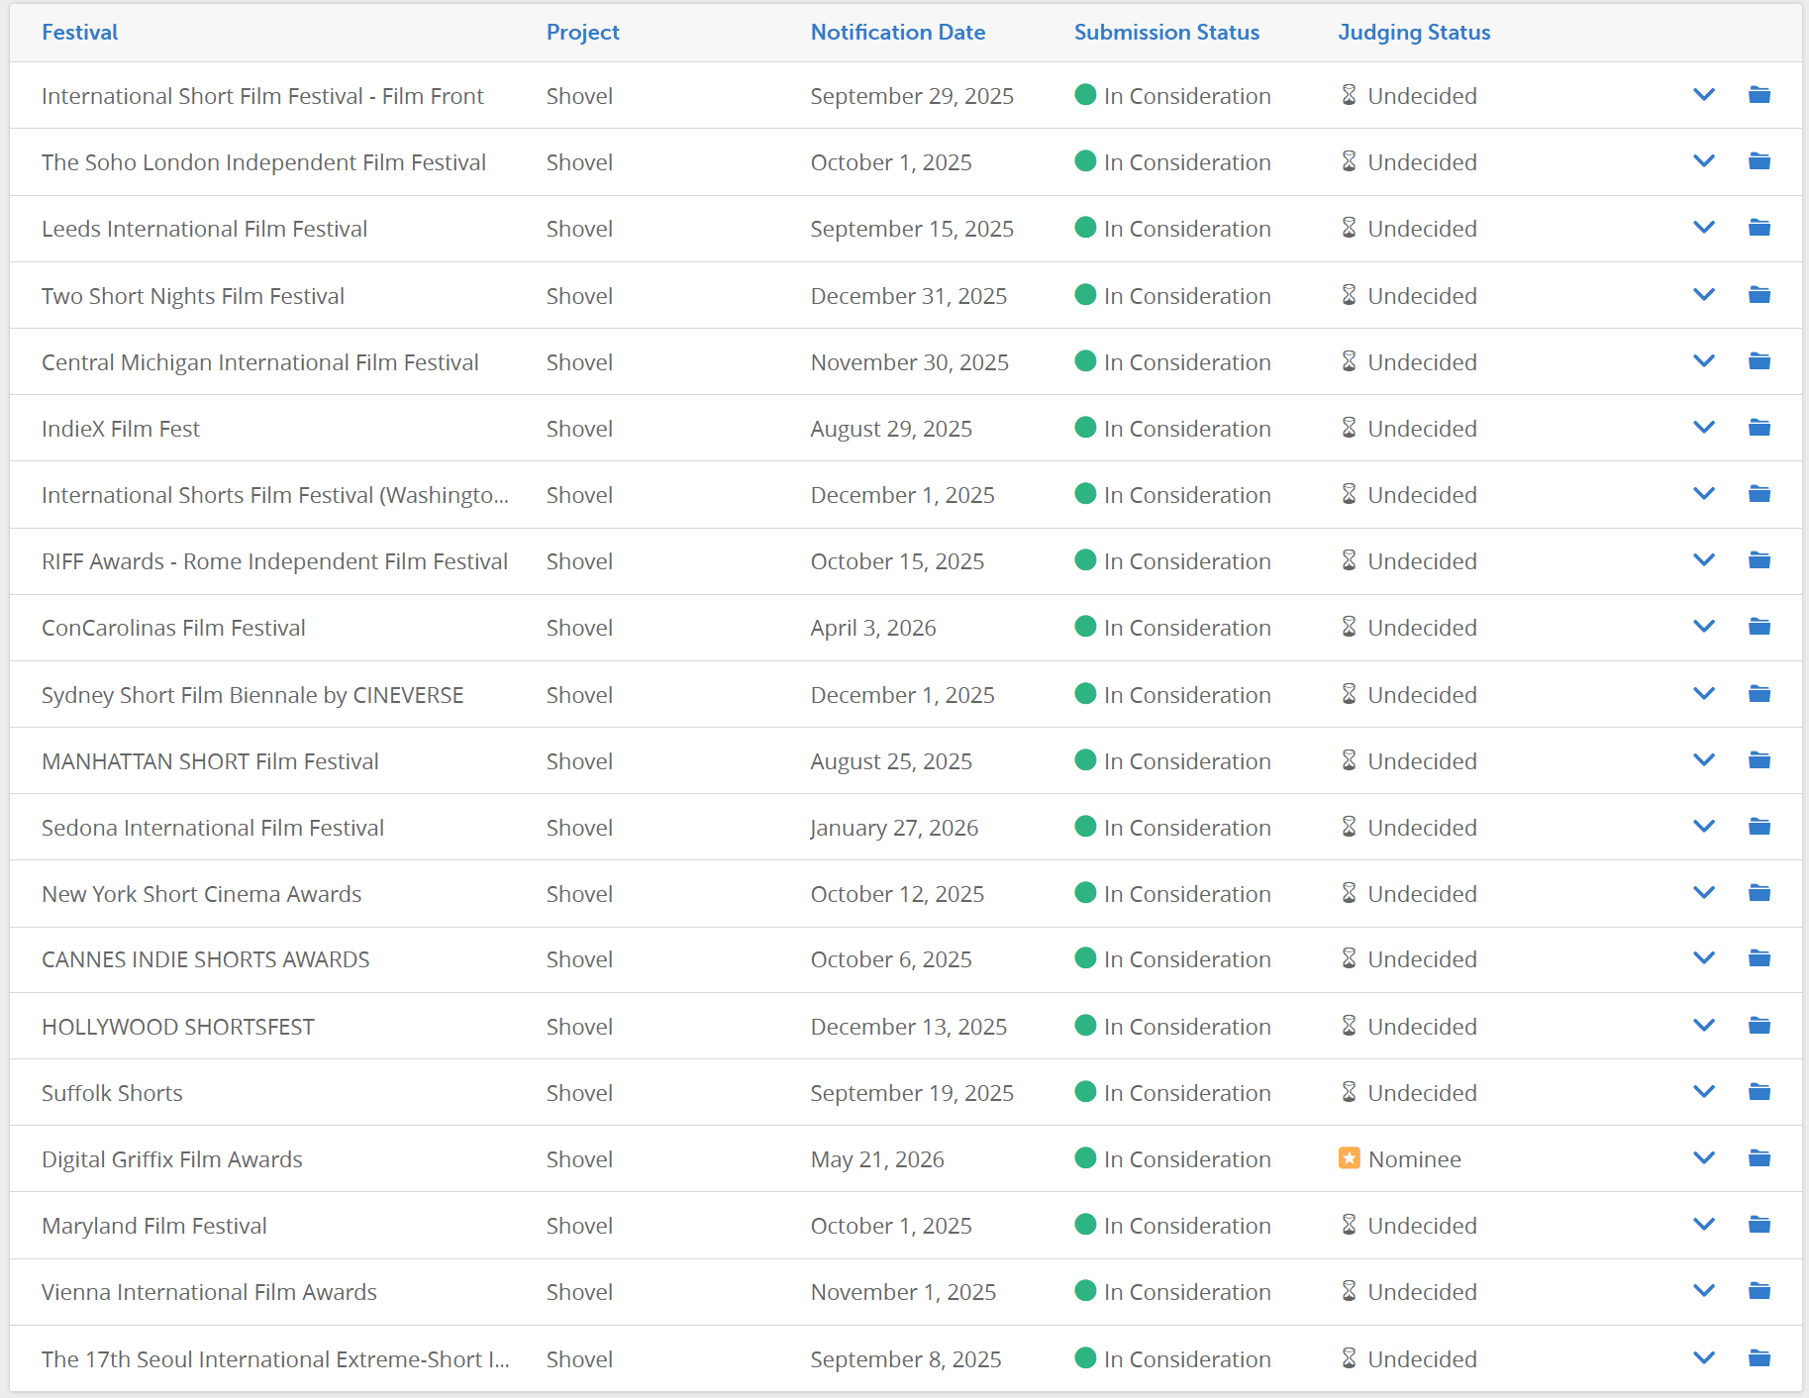Click folder icon in Digital Griffix Film Awards row
The height and width of the screenshot is (1398, 1809).
point(1759,1157)
